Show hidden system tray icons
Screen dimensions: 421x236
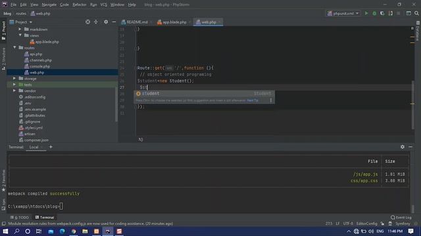(349, 231)
